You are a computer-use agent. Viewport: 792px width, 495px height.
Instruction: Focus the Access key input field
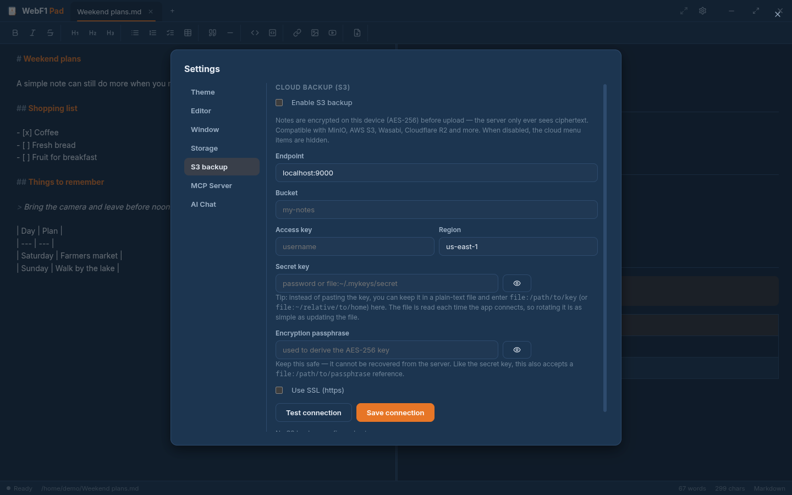pyautogui.click(x=355, y=246)
